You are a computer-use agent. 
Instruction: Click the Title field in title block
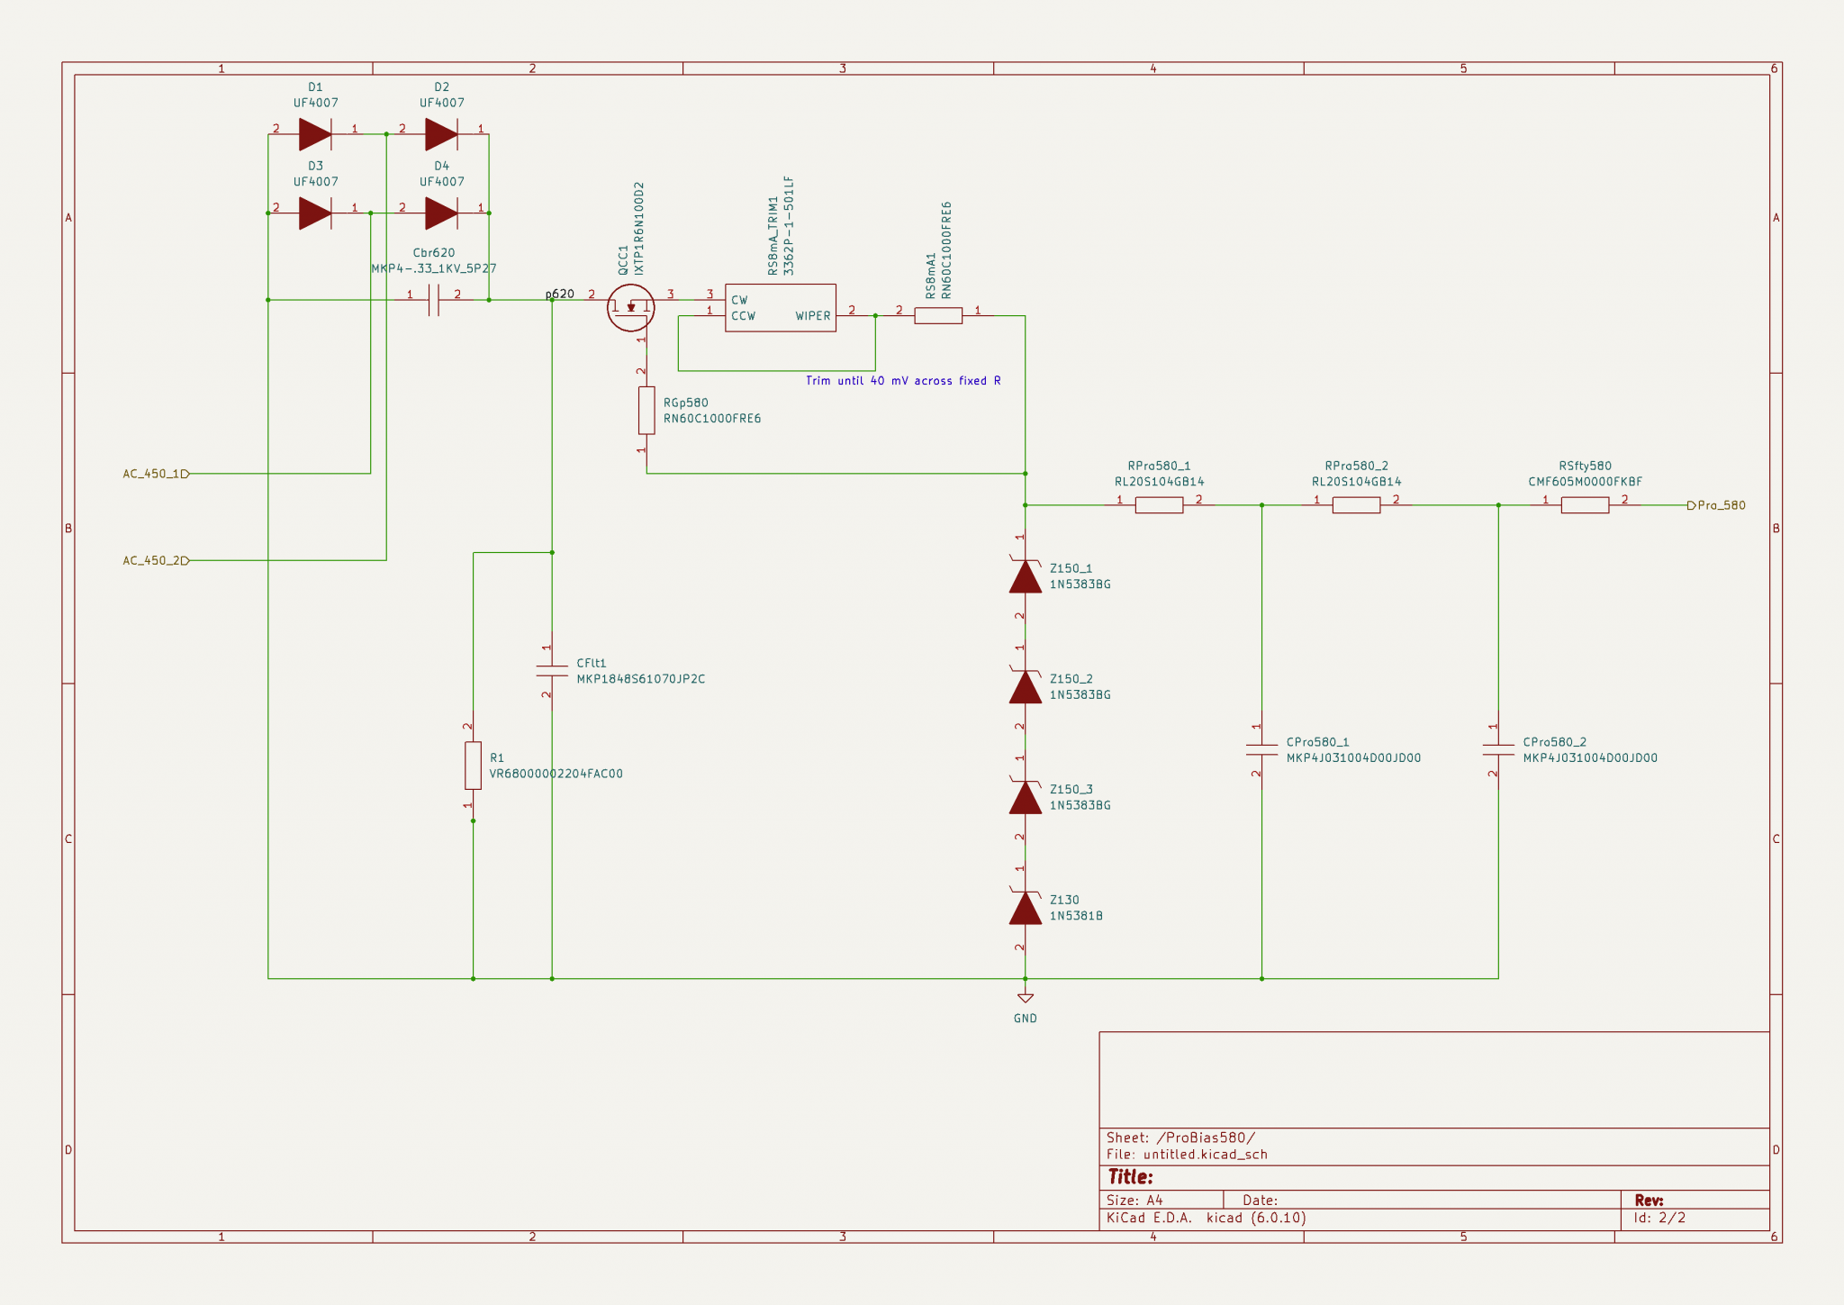1130,1177
